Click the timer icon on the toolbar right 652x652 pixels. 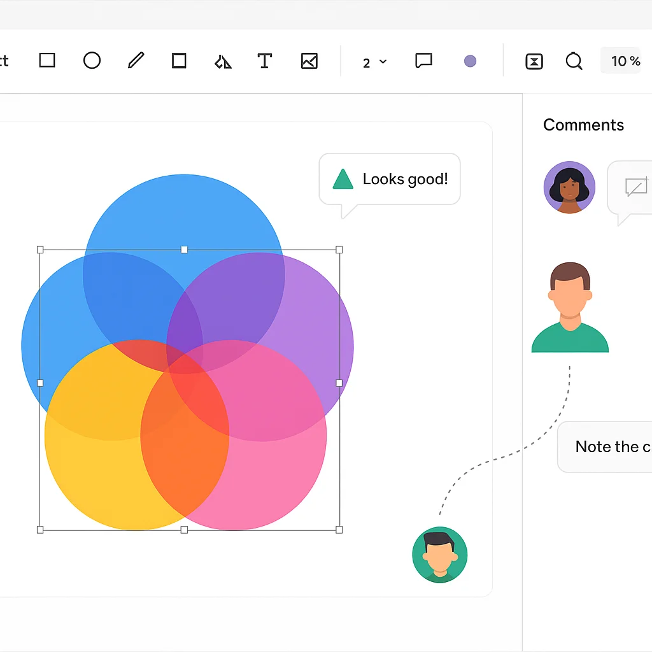point(534,61)
